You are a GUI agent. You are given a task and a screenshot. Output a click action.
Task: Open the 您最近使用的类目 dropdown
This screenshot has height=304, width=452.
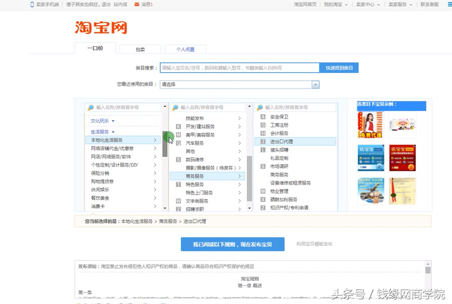[240, 85]
